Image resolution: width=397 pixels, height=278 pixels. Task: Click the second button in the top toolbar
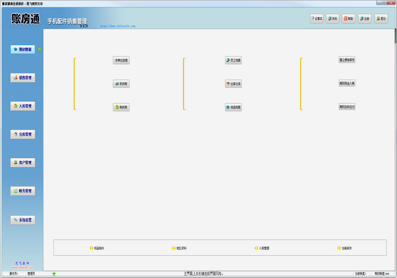click(x=334, y=19)
